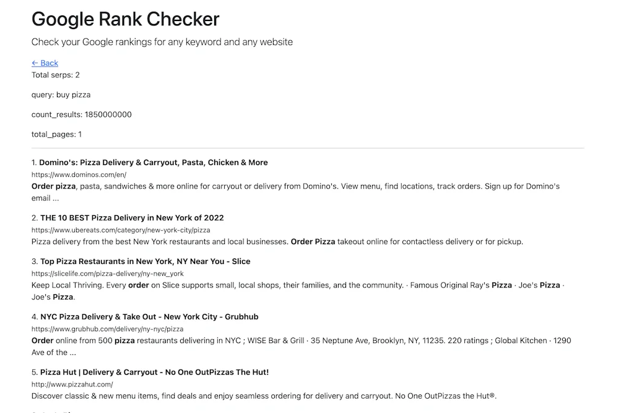This screenshot has height=413, width=634.
Task: Click the ubereats.com category URL
Action: coord(120,229)
